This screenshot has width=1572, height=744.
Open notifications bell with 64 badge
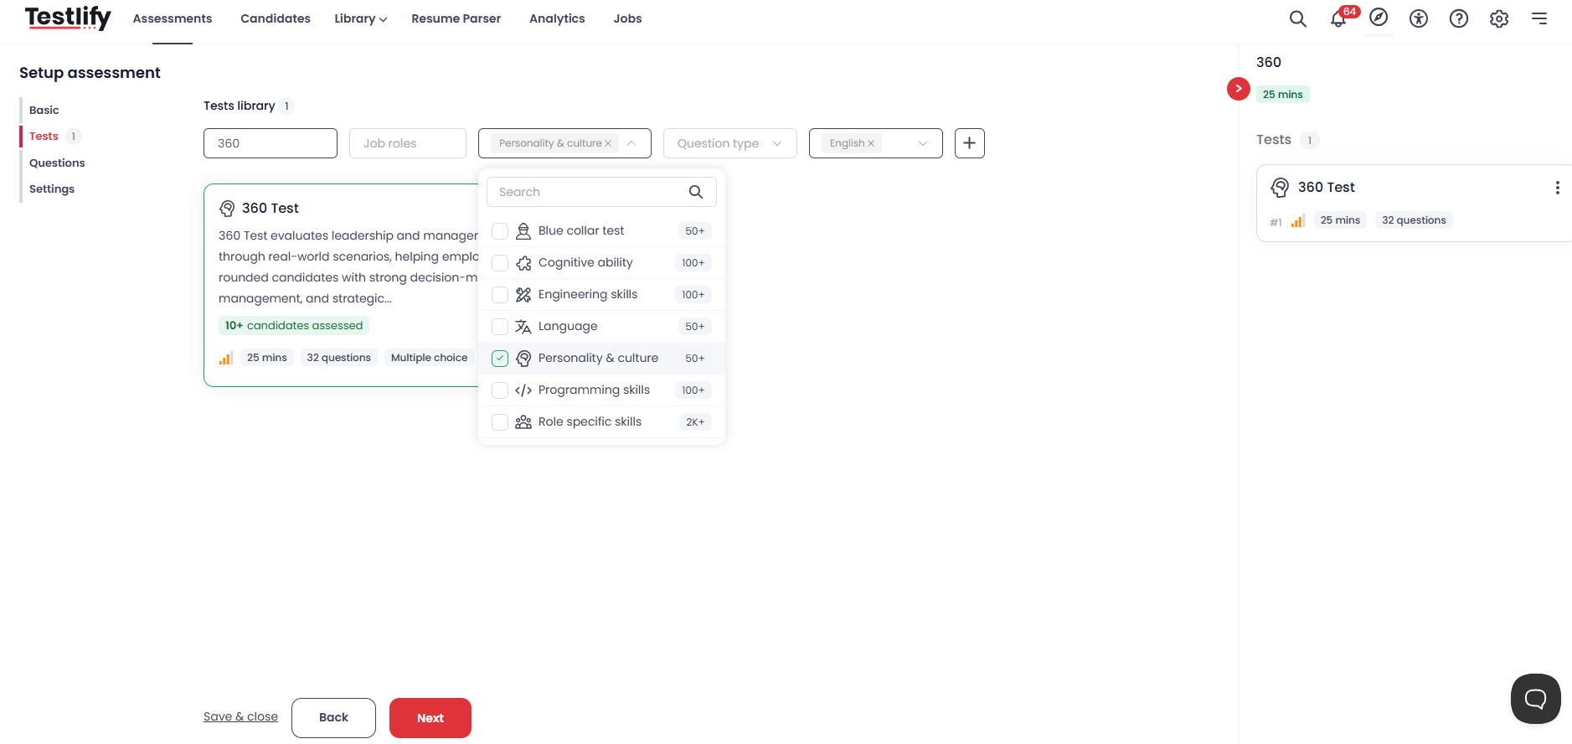pos(1339,18)
